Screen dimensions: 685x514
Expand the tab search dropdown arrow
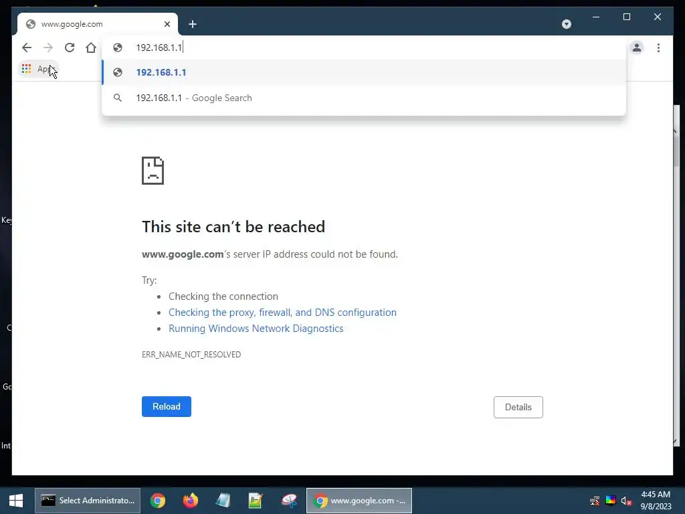click(x=567, y=24)
